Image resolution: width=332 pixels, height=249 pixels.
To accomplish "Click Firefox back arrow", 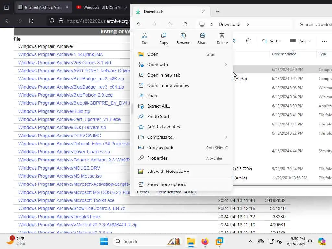I will pyautogui.click(x=8, y=21).
